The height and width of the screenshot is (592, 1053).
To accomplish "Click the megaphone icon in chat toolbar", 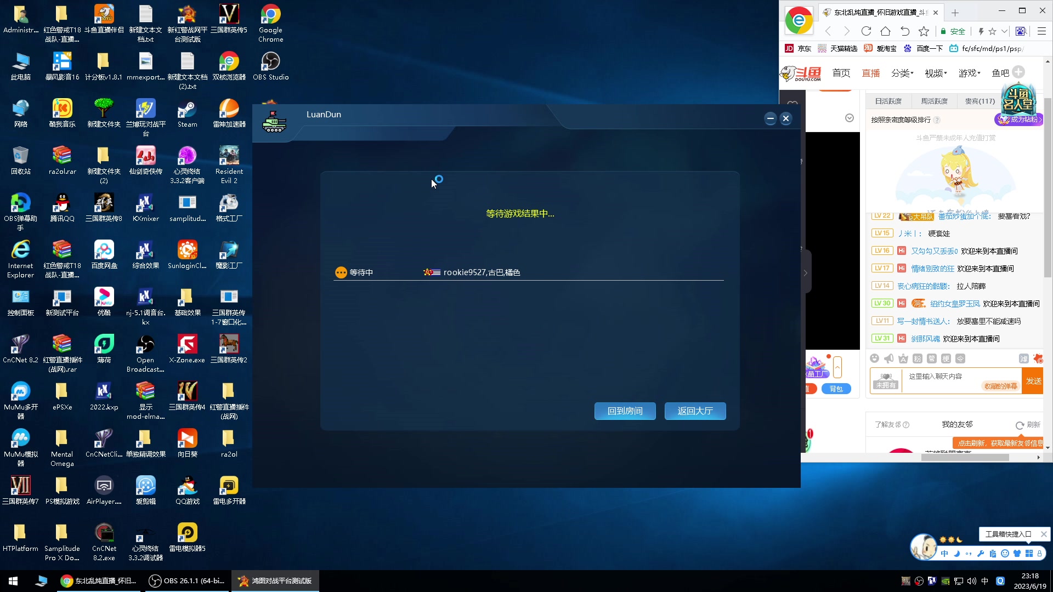I will coord(888,358).
